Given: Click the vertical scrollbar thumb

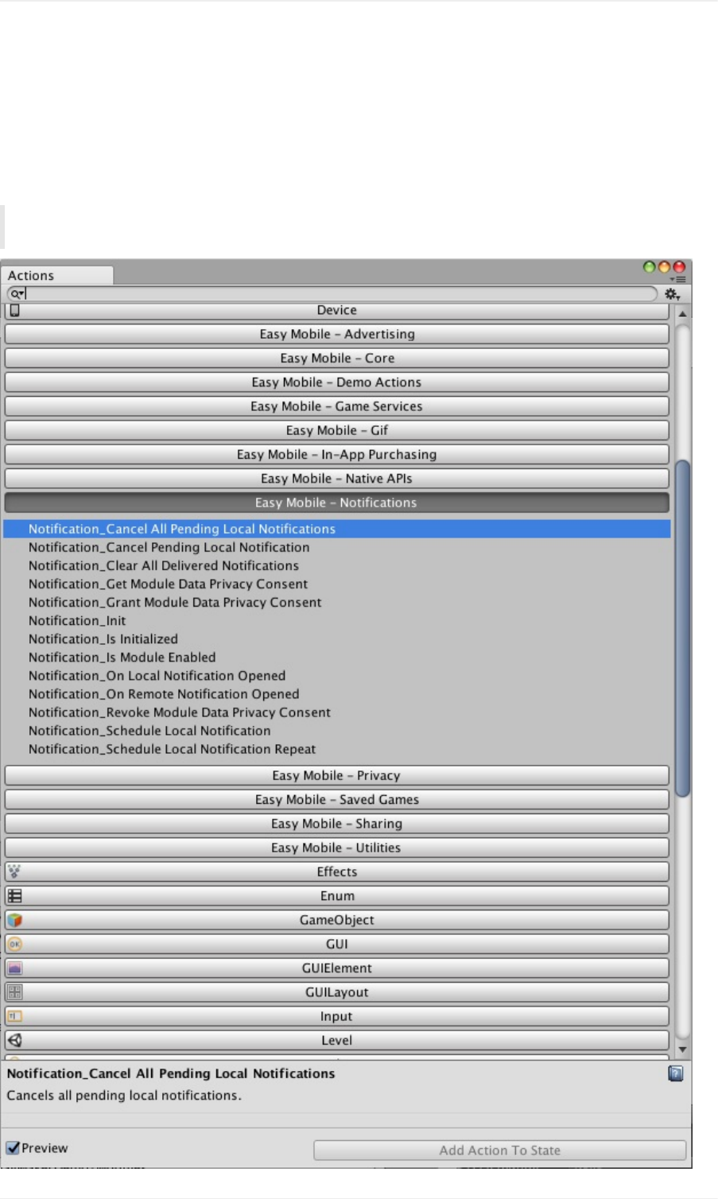Looking at the screenshot, I should [x=682, y=628].
